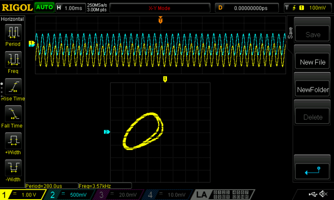Click the AUTO run status indicator
334x200 pixels.
tap(44, 7)
